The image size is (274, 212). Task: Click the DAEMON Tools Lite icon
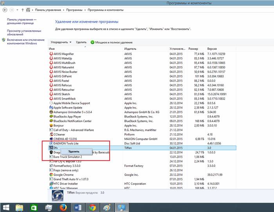(x=51, y=143)
